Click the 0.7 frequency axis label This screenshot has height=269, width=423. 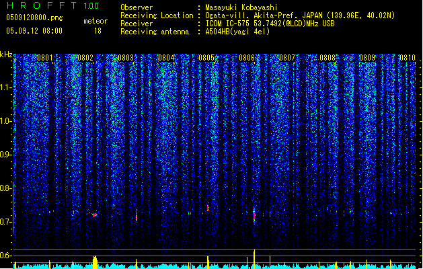coord(6,222)
